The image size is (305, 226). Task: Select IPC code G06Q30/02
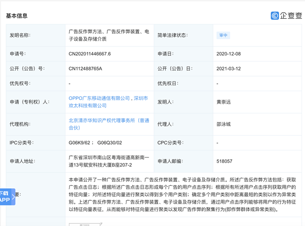point(110,143)
